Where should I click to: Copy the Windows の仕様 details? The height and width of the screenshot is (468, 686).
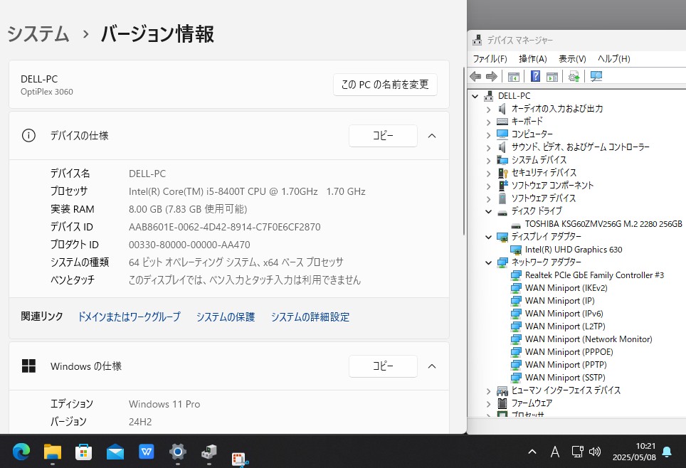[383, 366]
